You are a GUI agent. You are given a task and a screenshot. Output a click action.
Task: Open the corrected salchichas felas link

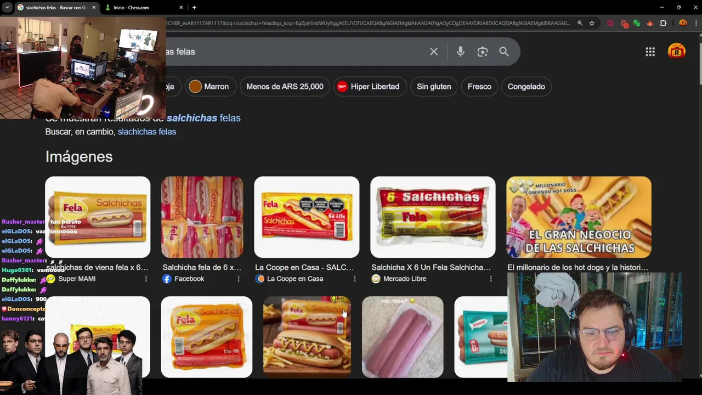[x=203, y=118]
